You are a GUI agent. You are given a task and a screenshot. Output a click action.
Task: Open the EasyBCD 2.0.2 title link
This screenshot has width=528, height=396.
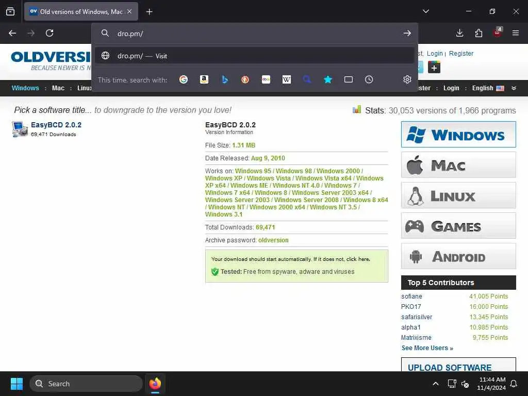pos(56,125)
